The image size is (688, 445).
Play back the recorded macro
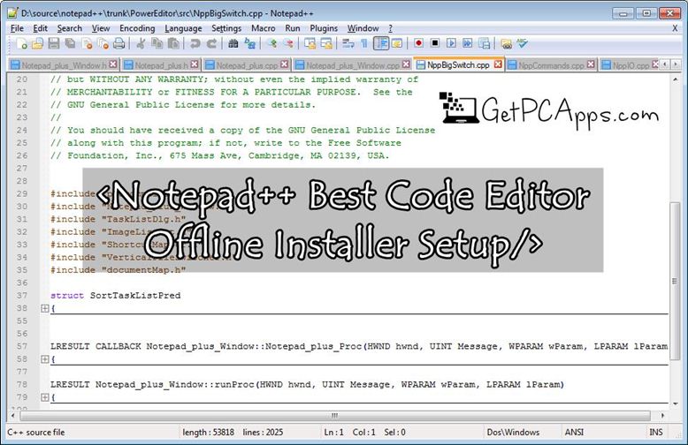tap(451, 43)
